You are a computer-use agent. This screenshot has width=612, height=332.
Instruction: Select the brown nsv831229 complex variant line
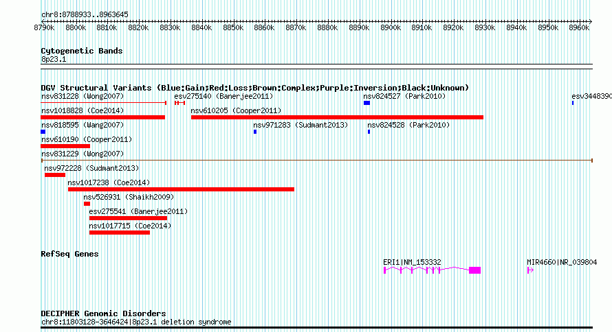(317, 161)
